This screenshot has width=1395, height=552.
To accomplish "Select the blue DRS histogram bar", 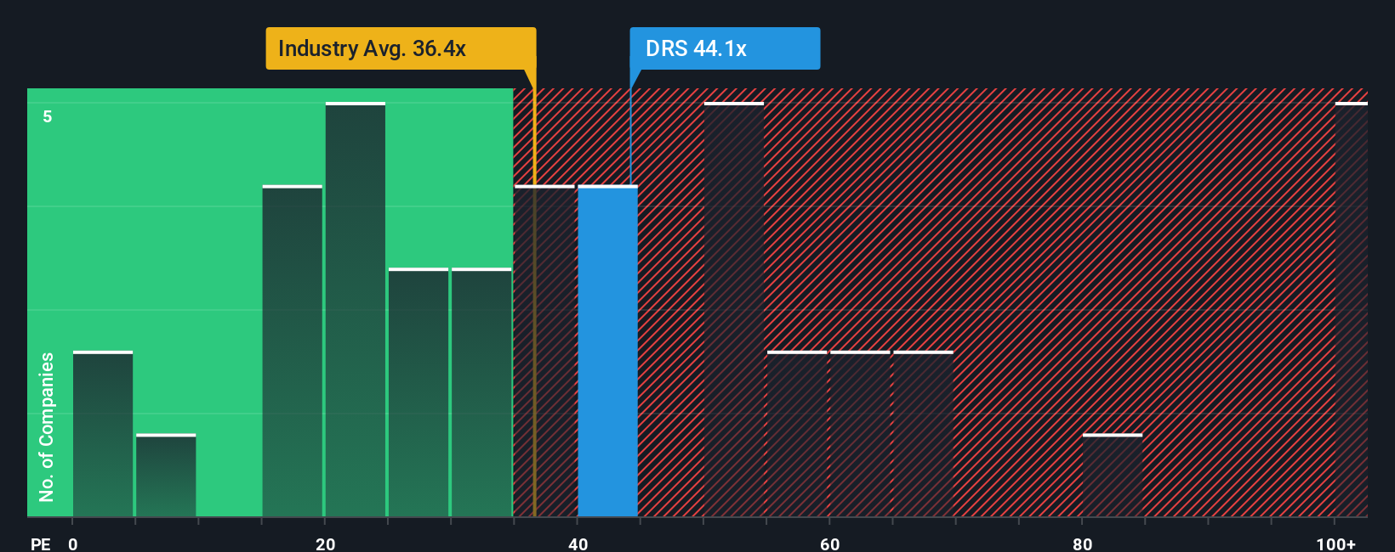I will 607,351.
